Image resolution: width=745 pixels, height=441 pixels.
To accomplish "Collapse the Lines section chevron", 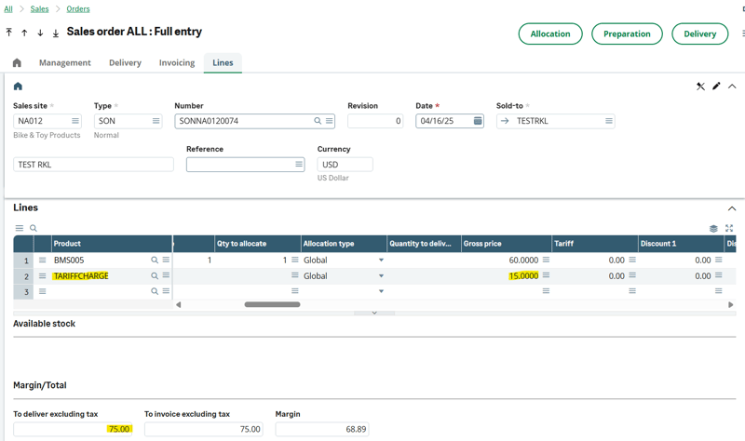I will click(x=732, y=208).
